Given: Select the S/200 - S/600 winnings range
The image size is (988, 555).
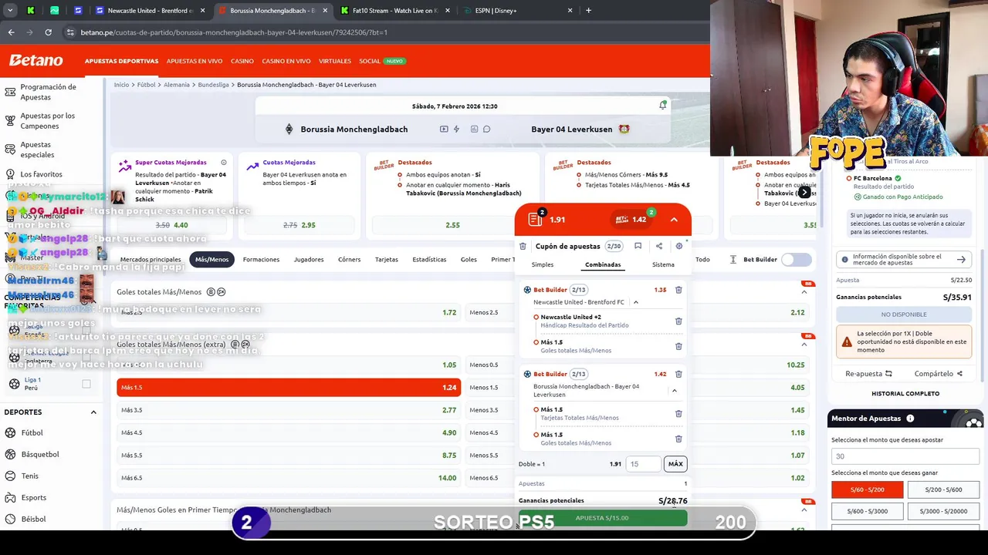Looking at the screenshot, I should point(942,489).
